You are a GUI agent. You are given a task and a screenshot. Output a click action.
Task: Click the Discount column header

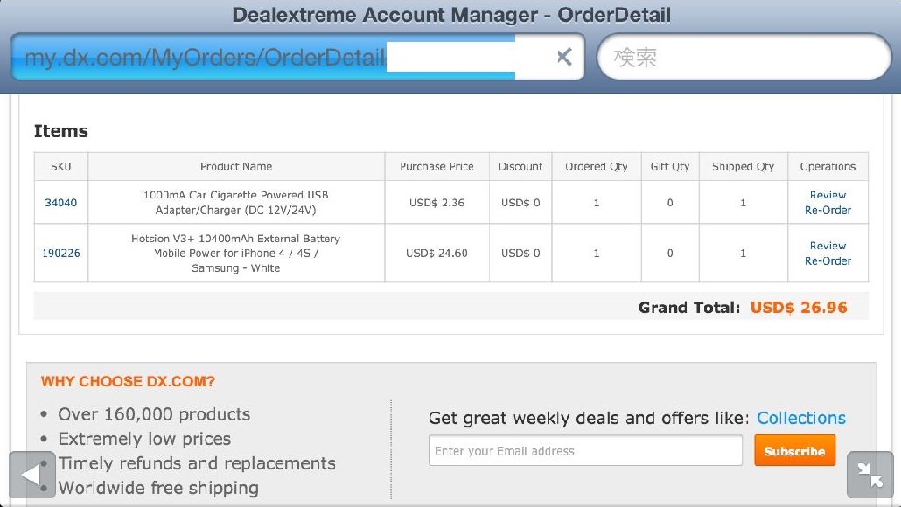click(x=520, y=166)
